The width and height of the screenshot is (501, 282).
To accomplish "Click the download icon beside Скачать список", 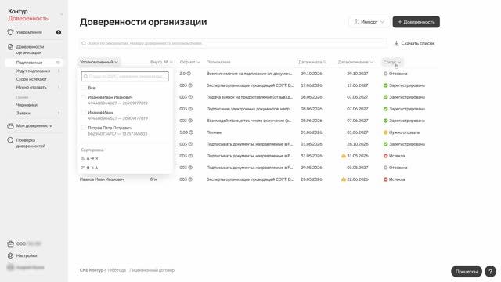I will click(x=396, y=43).
